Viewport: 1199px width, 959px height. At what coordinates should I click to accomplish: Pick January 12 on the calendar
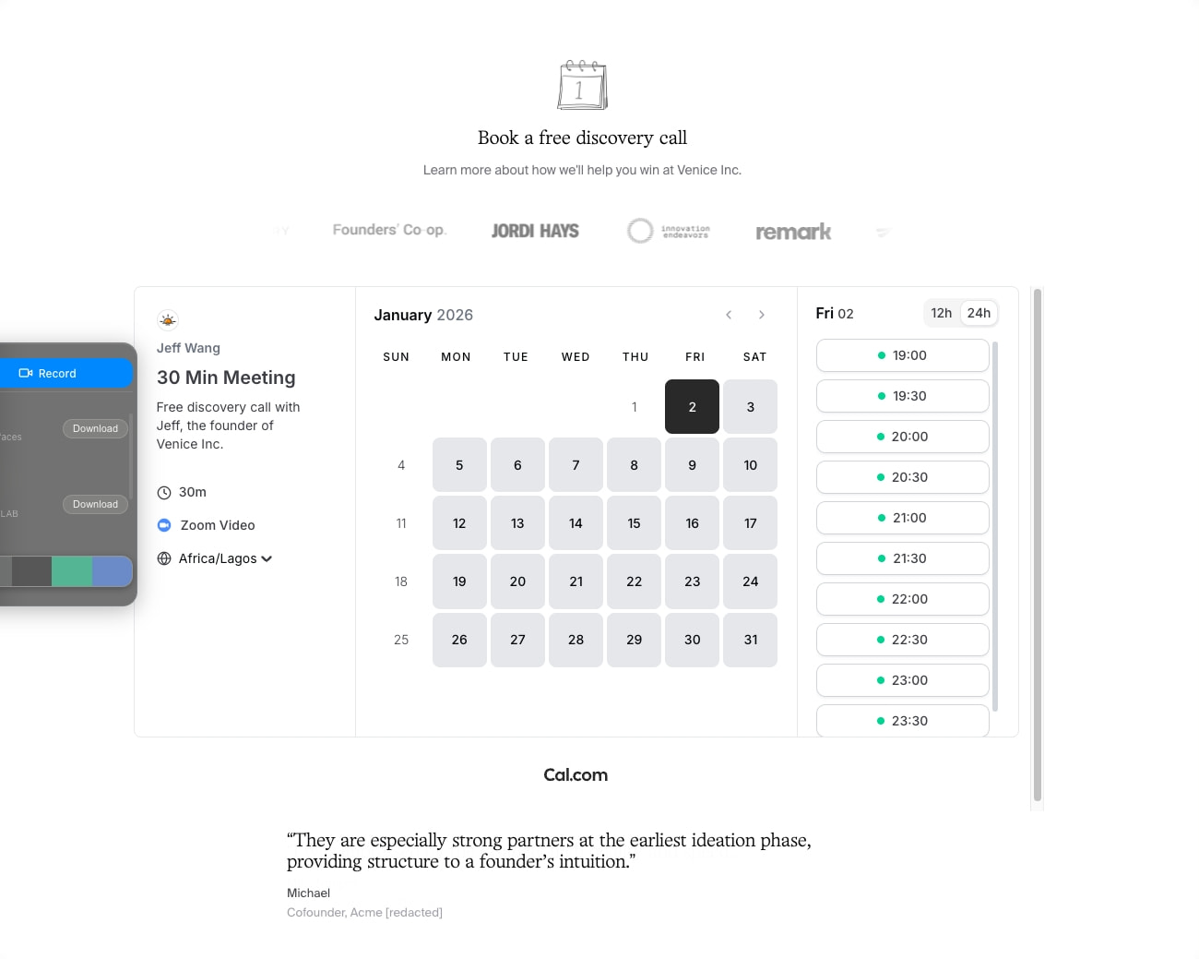pyautogui.click(x=459, y=523)
